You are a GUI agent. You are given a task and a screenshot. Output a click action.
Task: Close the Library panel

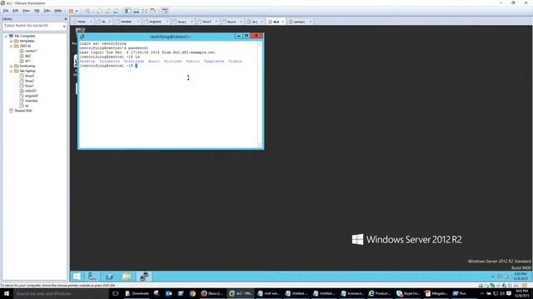66,19
